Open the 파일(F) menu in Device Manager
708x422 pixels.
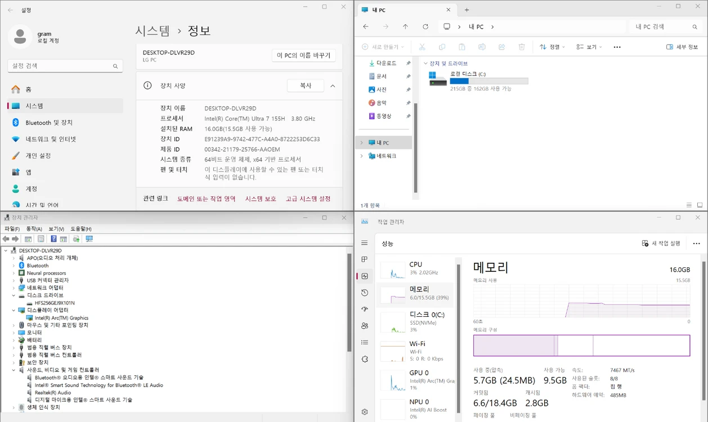(12, 229)
